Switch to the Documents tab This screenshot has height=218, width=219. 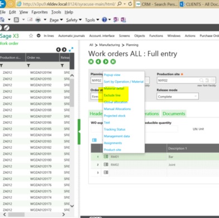(174, 113)
